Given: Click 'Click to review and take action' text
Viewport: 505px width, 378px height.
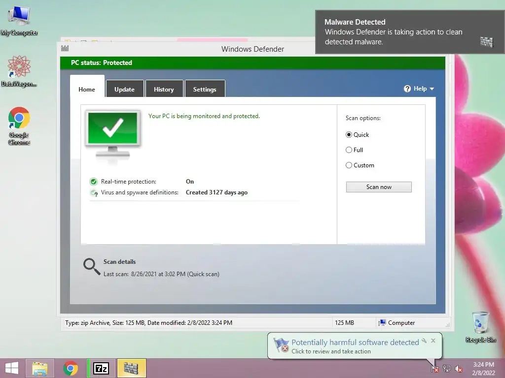Looking at the screenshot, I should tap(331, 351).
